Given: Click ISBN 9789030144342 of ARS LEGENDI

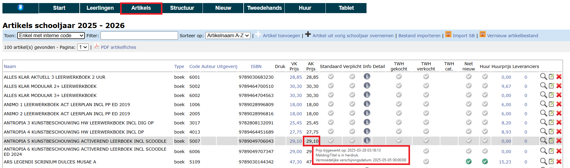Looking at the screenshot, I should (256, 162).
